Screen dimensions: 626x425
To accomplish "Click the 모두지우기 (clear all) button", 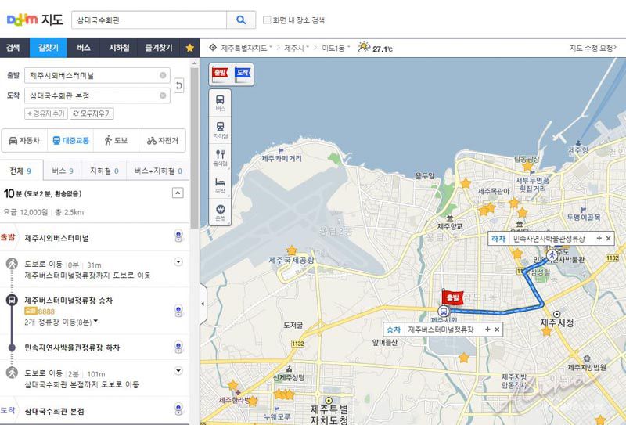I will click(x=92, y=113).
